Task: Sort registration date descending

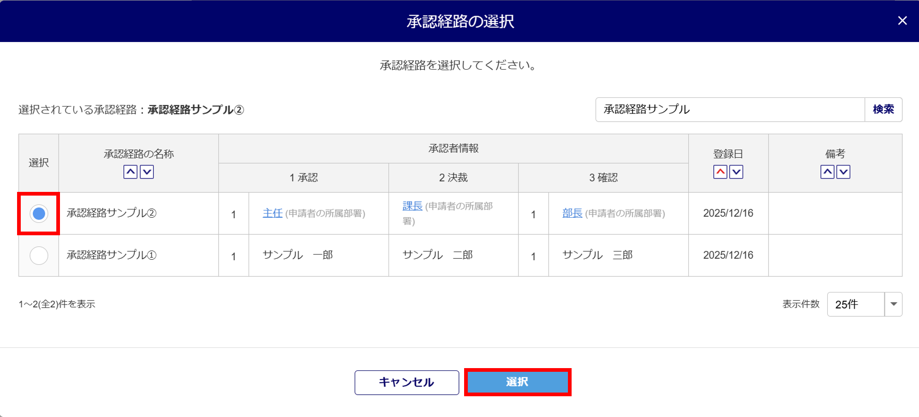Action: 736,172
